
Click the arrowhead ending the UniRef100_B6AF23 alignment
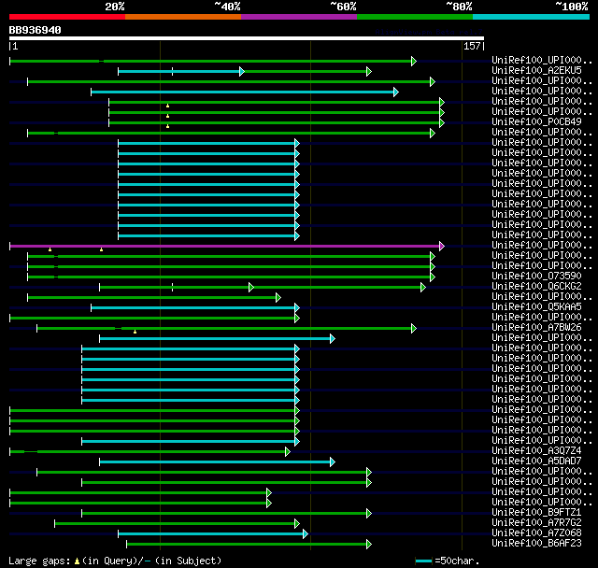369,545
